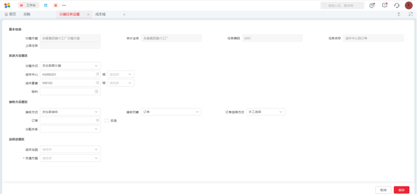Toggle fullscreen with the expand arrows icon
The width and height of the screenshot is (417, 194).
411,15
